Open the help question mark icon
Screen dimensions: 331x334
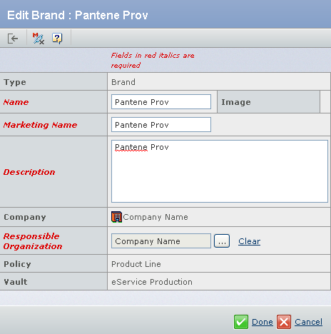pyautogui.click(x=57, y=39)
